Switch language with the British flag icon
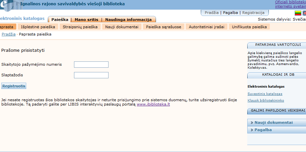The height and width of the screenshot is (152, 306). pos(304,13)
